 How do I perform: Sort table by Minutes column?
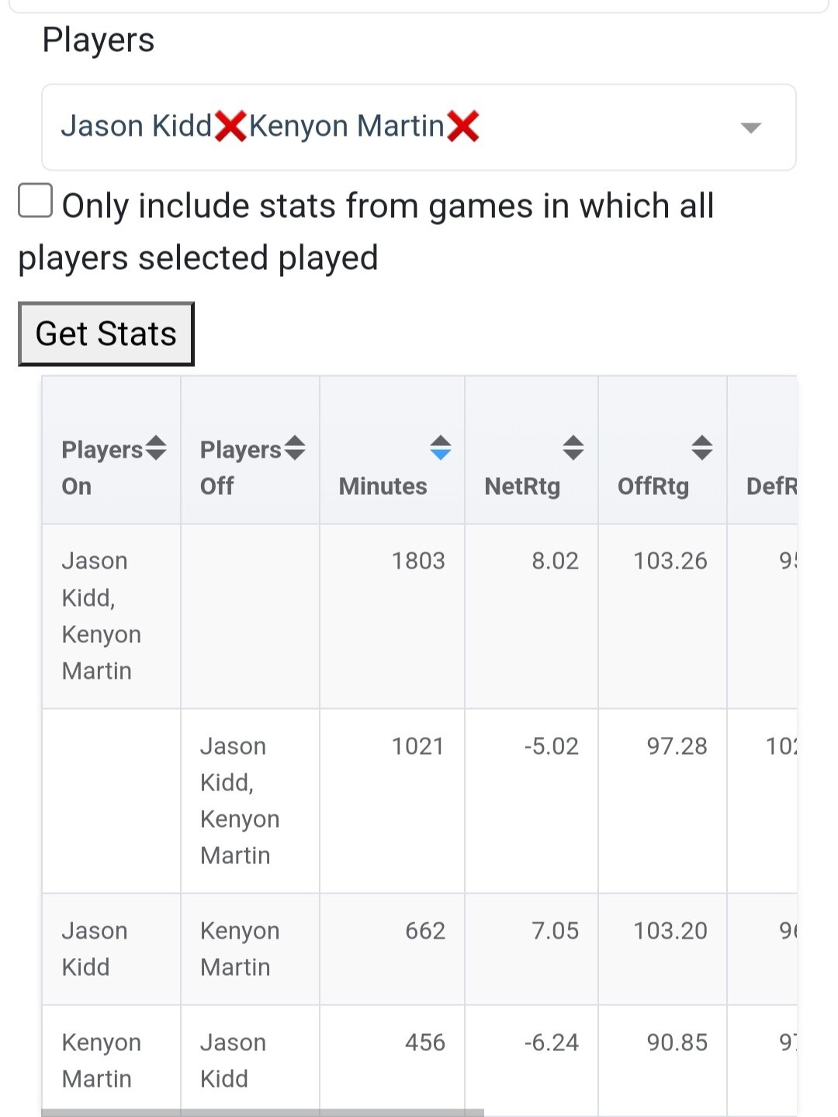tap(441, 448)
